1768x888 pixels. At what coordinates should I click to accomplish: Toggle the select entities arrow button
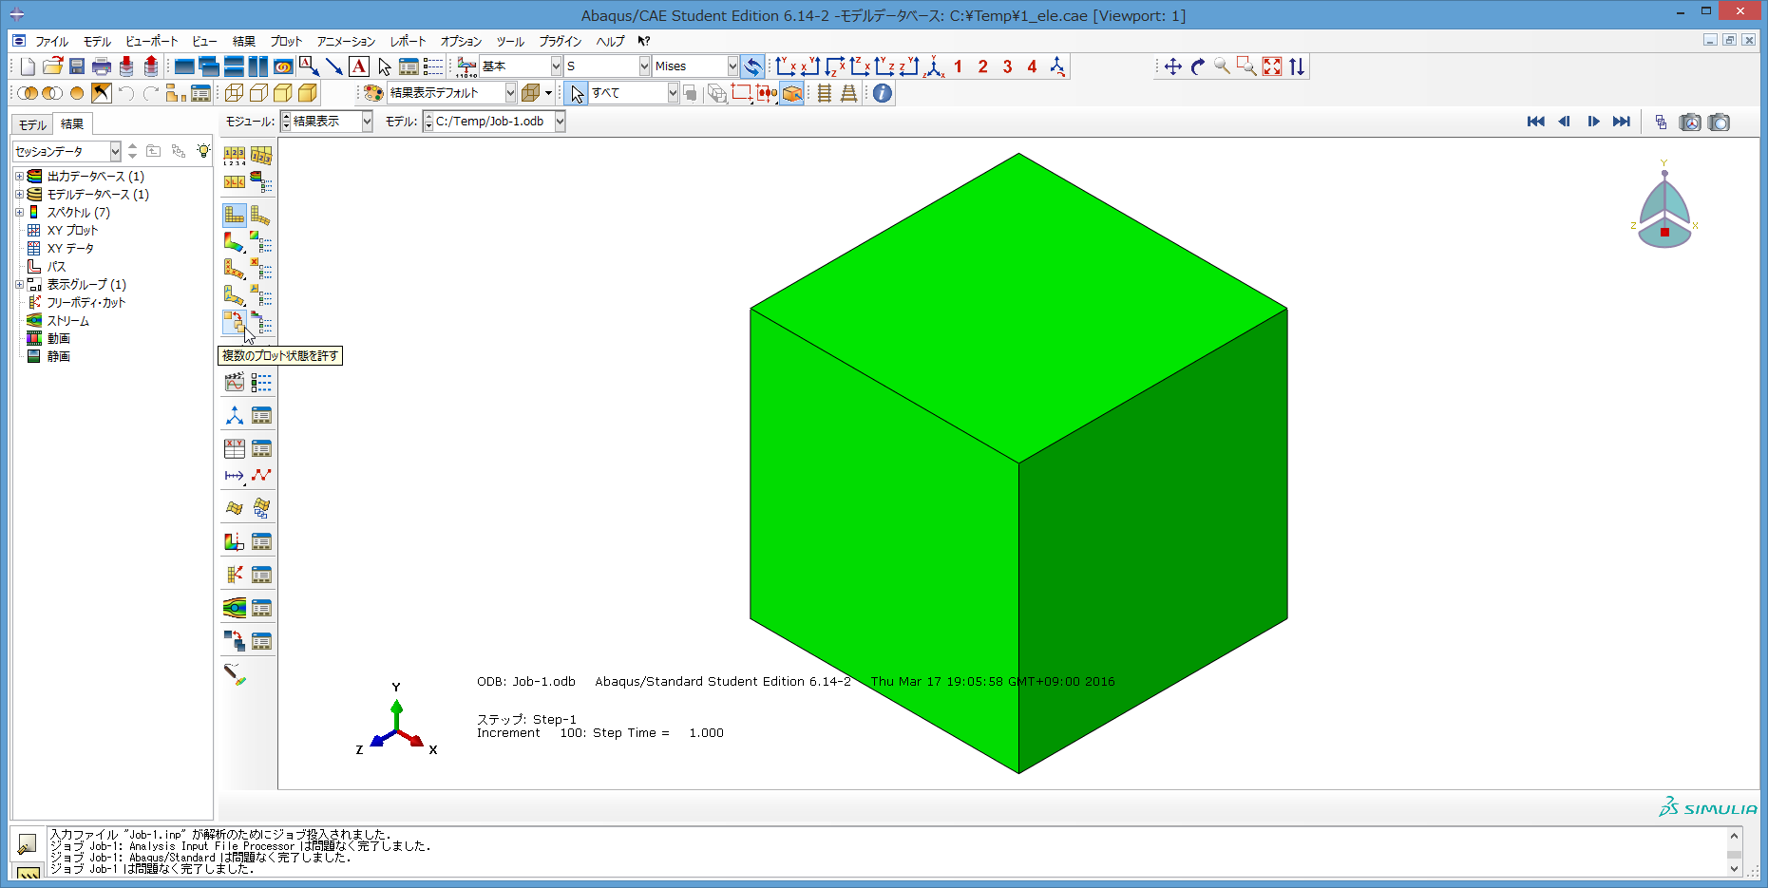tap(577, 93)
